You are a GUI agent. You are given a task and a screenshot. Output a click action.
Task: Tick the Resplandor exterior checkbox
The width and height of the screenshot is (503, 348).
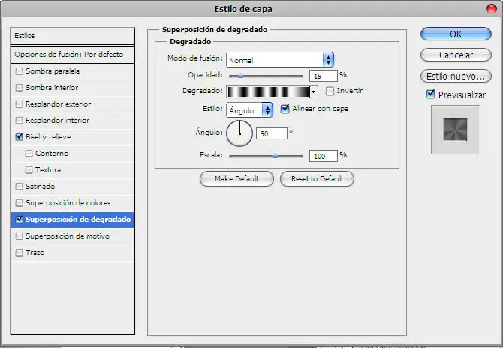(20, 103)
